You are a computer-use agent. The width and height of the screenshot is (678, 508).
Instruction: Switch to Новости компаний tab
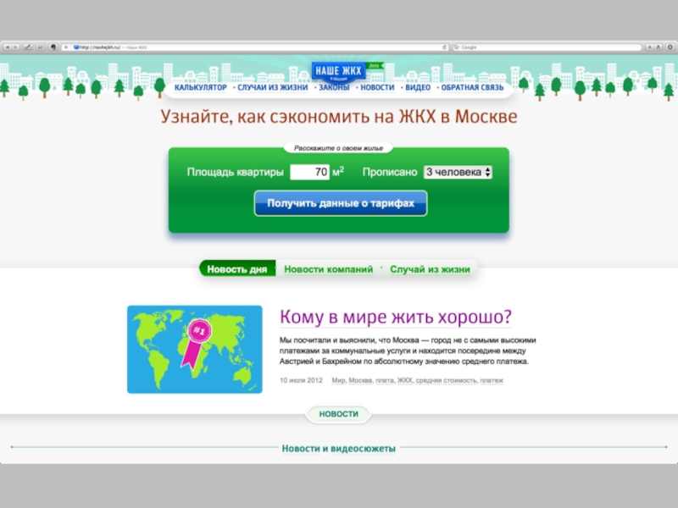(328, 269)
